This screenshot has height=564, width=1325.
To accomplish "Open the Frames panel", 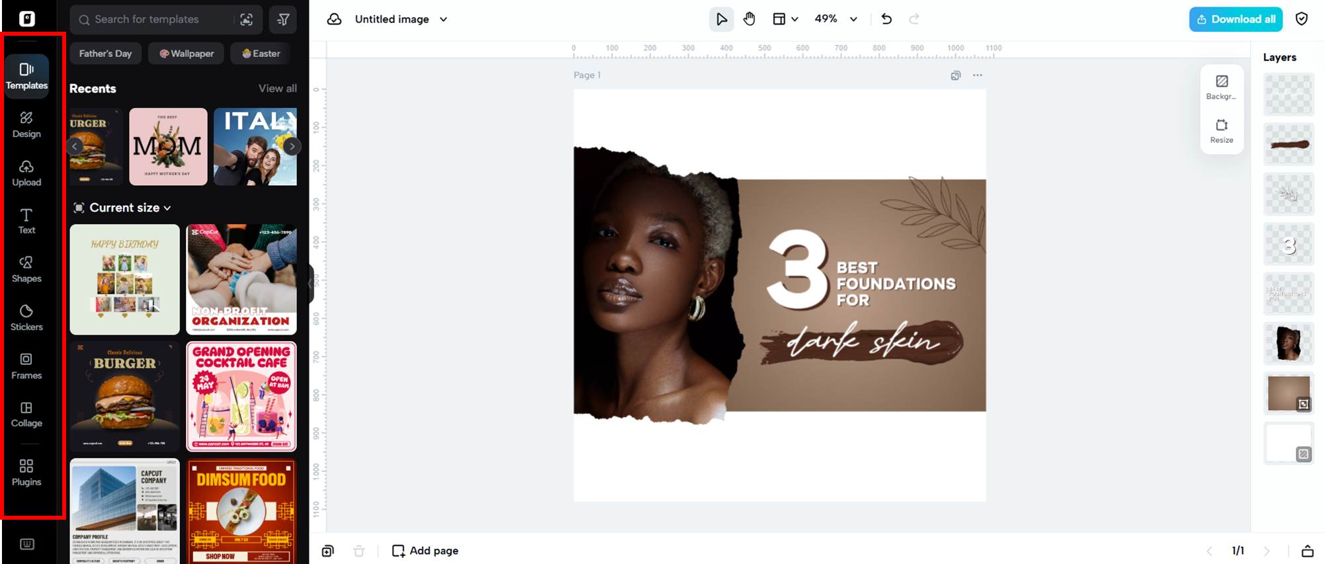I will pos(26,366).
